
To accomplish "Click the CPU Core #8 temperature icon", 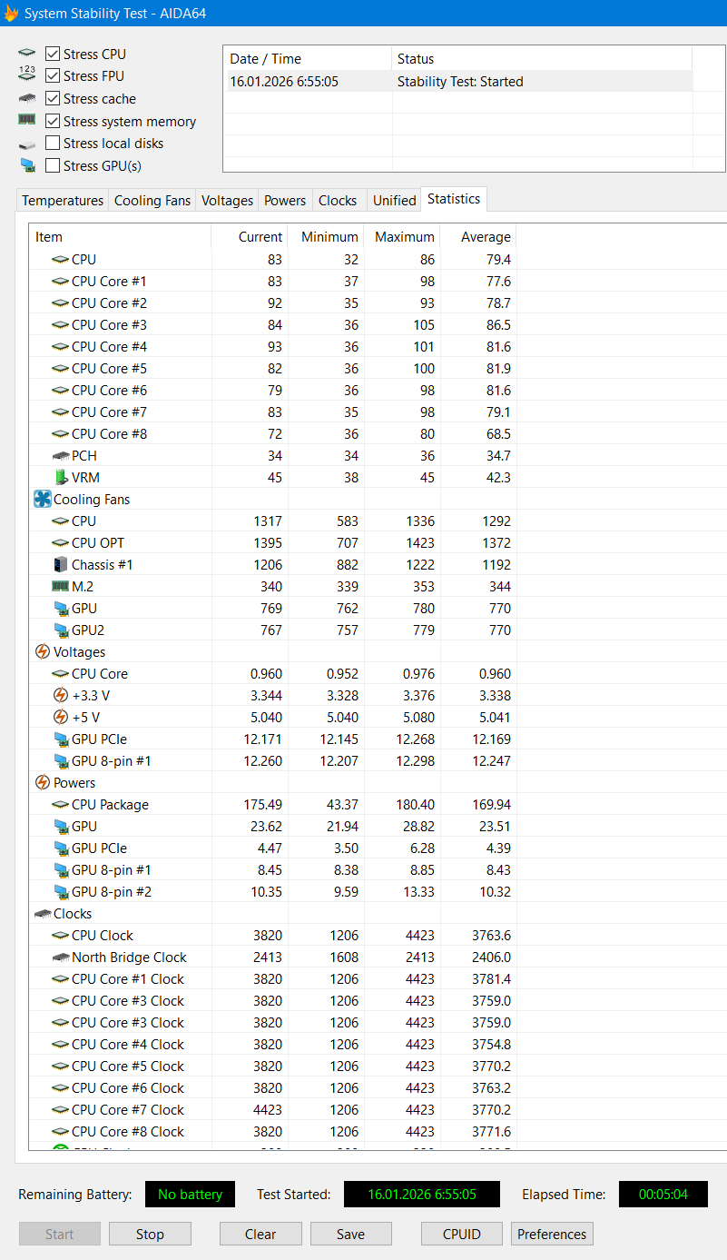I will click(x=61, y=433).
